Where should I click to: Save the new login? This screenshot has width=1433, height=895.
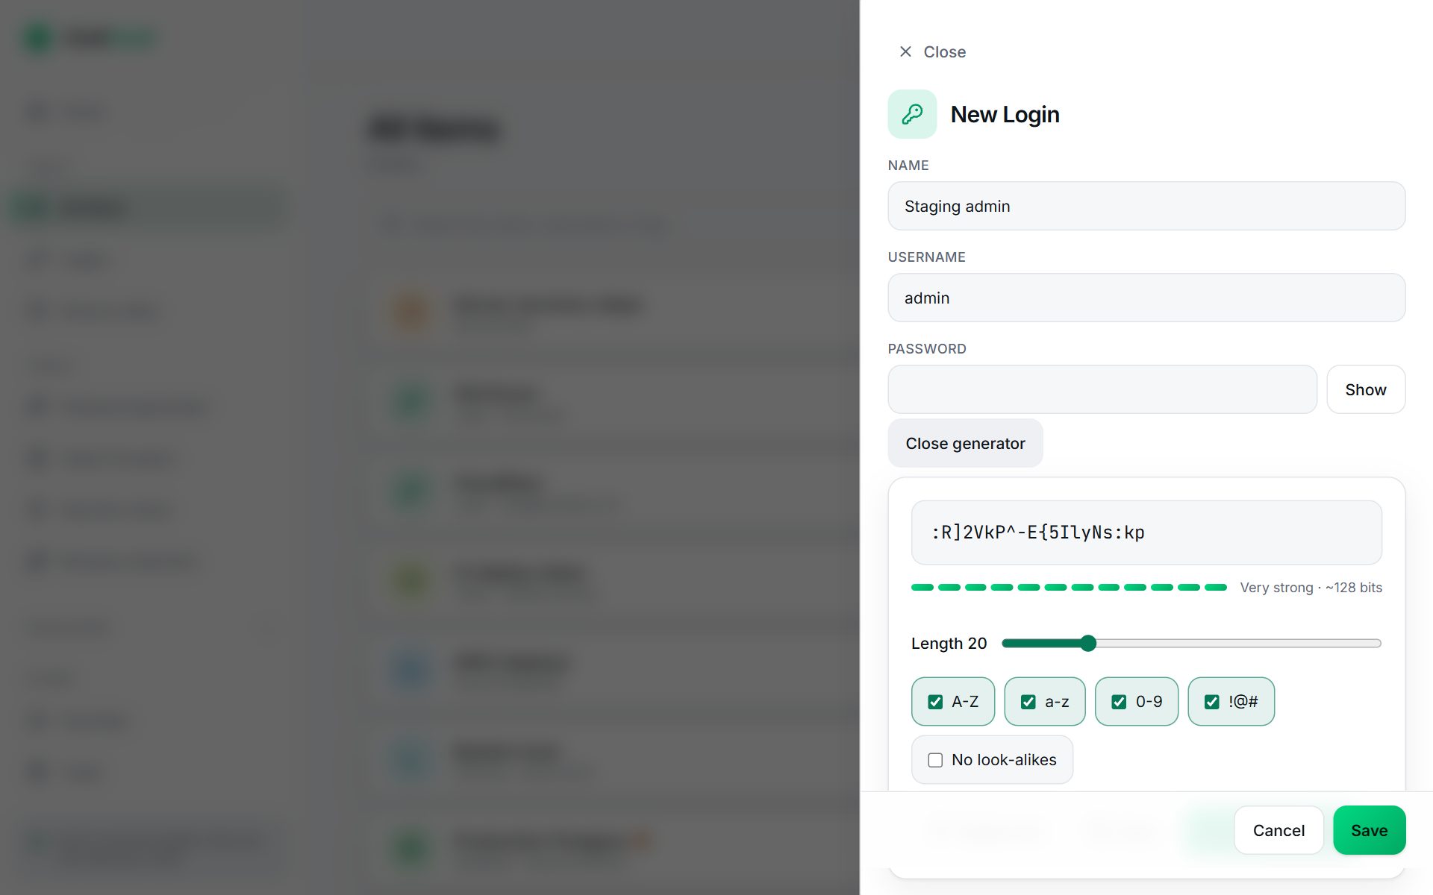pos(1370,830)
